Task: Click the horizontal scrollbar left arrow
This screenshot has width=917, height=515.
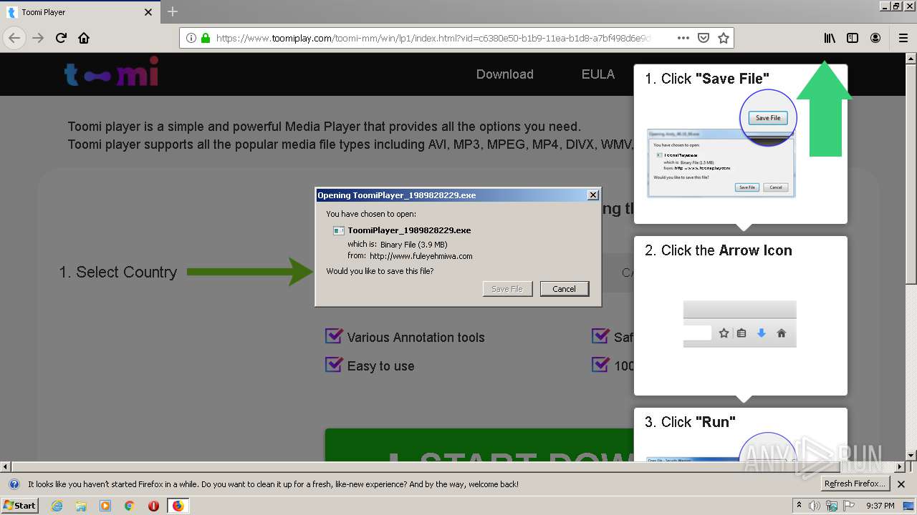Action: pos(6,466)
